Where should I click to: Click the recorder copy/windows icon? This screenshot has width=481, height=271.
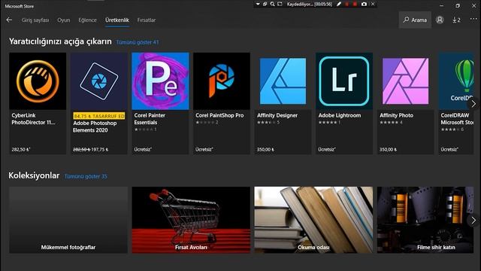pos(265,4)
